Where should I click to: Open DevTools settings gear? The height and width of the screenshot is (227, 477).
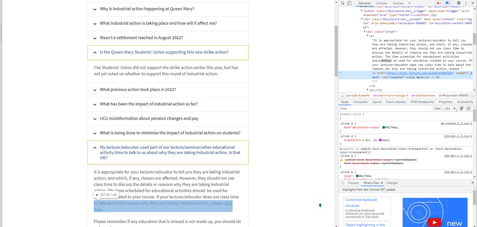[458, 3]
